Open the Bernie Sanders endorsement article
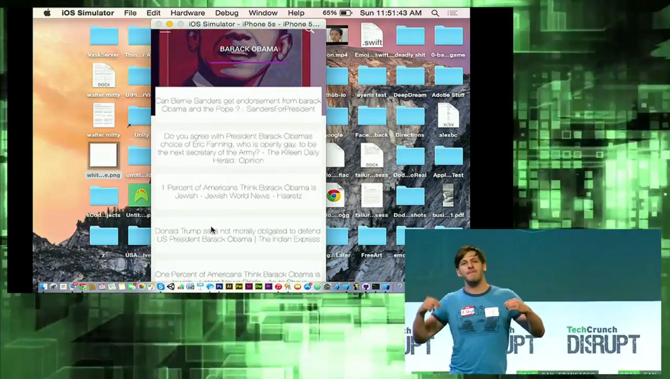The width and height of the screenshot is (670, 379). [x=238, y=105]
